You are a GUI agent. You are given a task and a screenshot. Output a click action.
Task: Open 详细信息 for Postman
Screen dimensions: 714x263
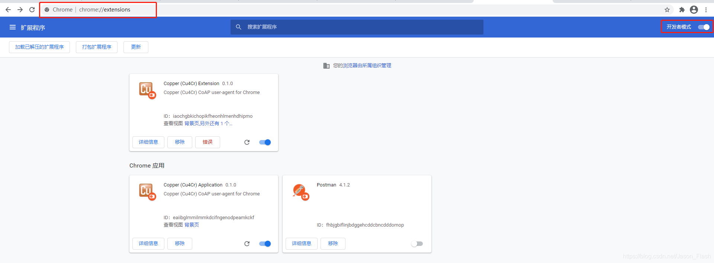tap(302, 244)
